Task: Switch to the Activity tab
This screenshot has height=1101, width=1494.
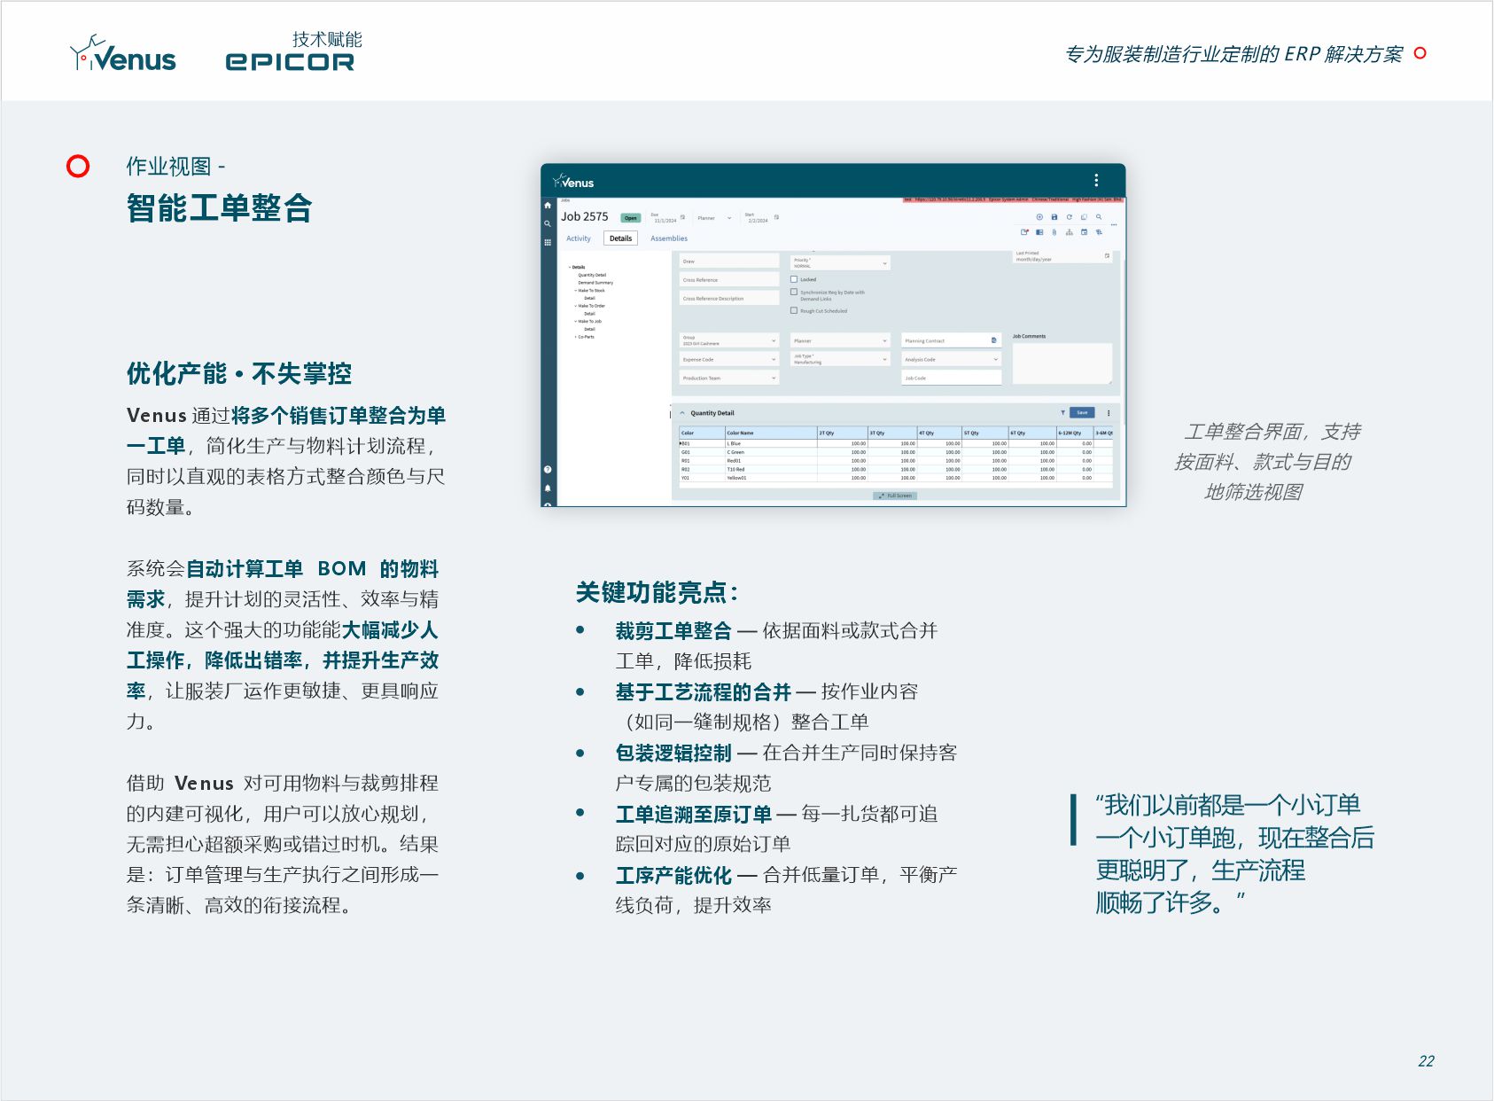Action: pos(579,238)
